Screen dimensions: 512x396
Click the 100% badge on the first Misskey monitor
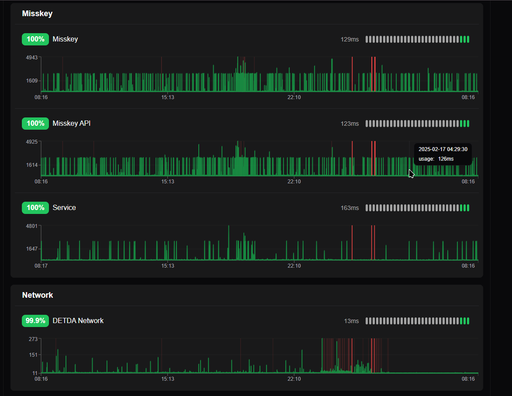point(35,39)
